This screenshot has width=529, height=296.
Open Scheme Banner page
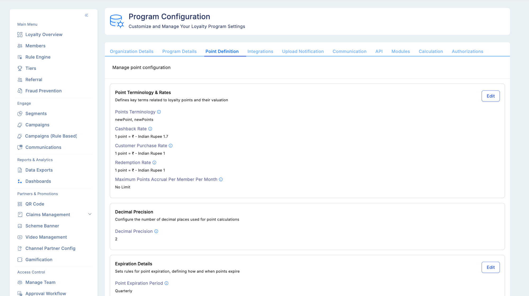point(42,226)
